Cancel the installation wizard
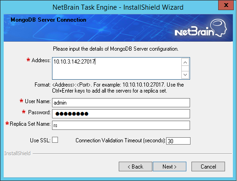Screen dimensions: 237x181 [208, 166]
